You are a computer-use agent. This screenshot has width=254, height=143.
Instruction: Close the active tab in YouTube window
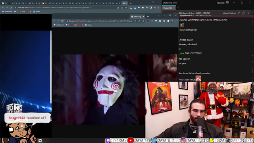point(126,3)
